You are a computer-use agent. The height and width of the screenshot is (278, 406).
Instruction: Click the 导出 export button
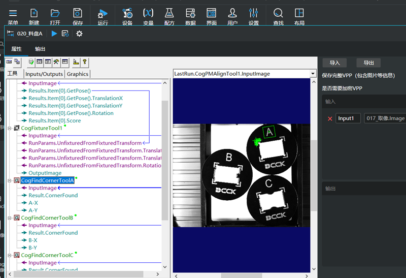click(368, 63)
